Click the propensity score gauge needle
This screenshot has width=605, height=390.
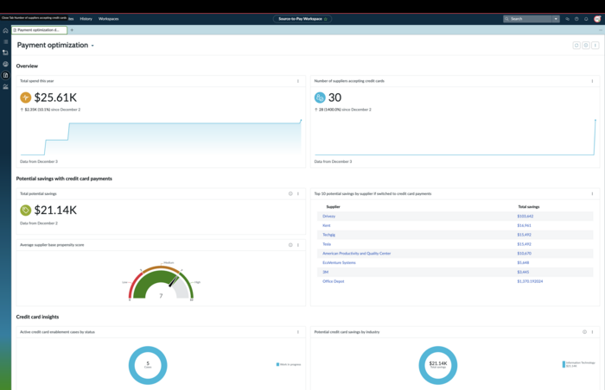[x=173, y=281]
